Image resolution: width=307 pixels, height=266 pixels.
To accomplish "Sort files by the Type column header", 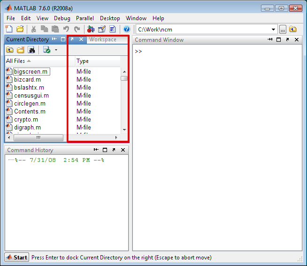I will coord(83,61).
